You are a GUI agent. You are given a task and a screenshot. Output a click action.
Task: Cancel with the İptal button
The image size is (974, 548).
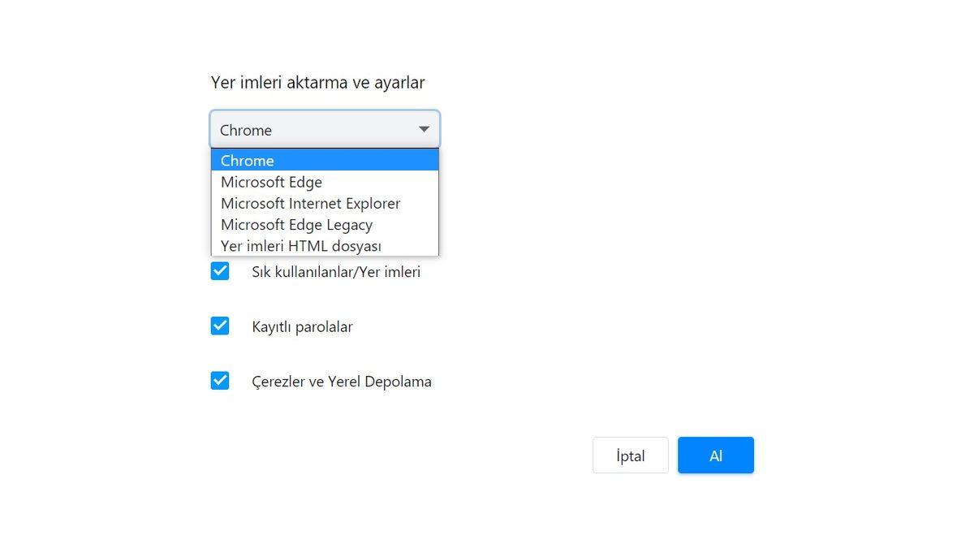pos(630,455)
